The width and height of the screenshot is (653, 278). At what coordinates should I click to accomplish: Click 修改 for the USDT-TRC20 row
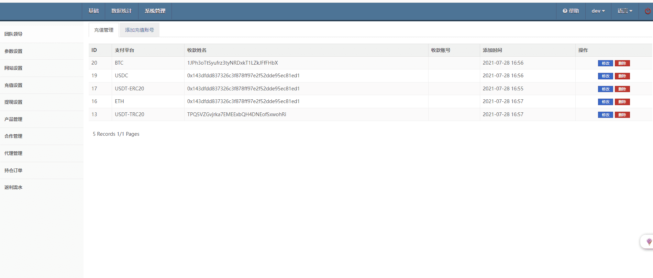605,115
